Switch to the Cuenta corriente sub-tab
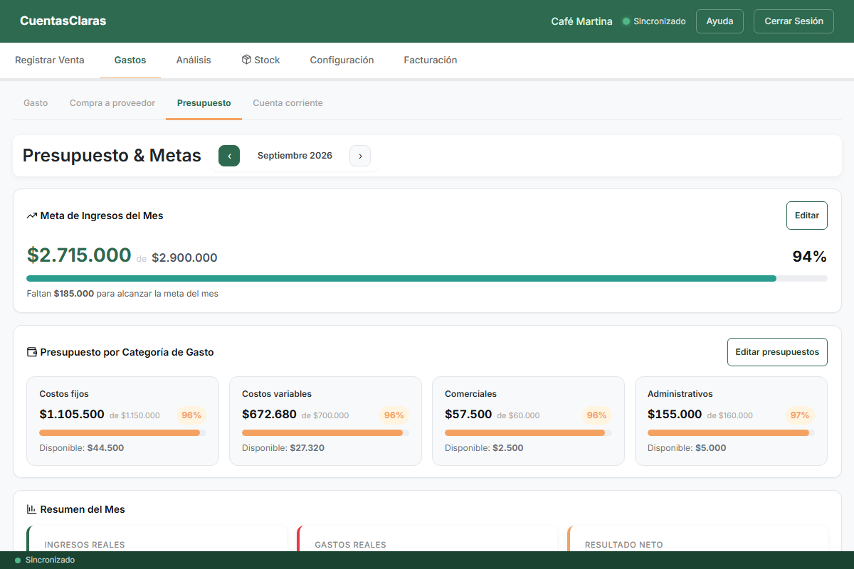The width and height of the screenshot is (854, 569). tap(288, 103)
